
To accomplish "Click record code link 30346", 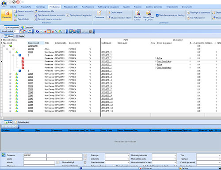I will pyautogui.click(x=30, y=111).
